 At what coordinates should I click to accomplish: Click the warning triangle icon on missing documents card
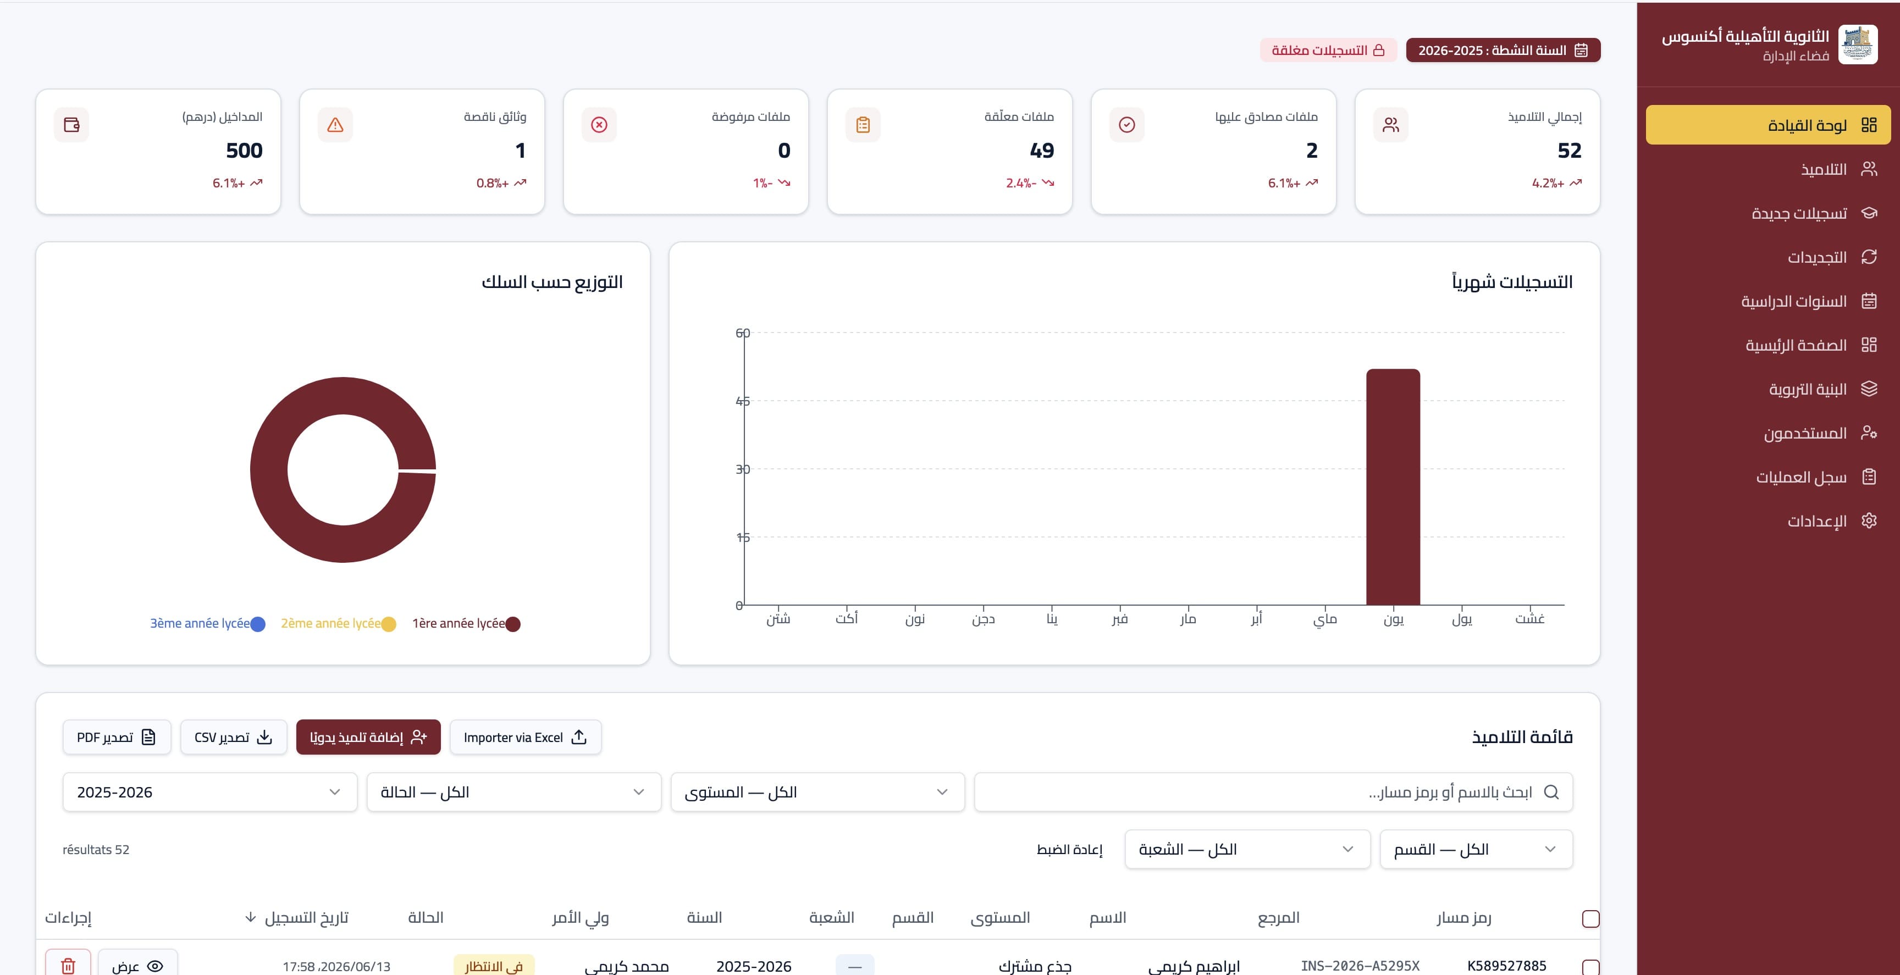[x=335, y=125]
